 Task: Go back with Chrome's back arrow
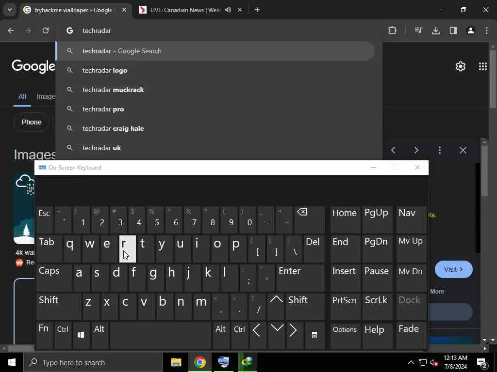click(11, 31)
